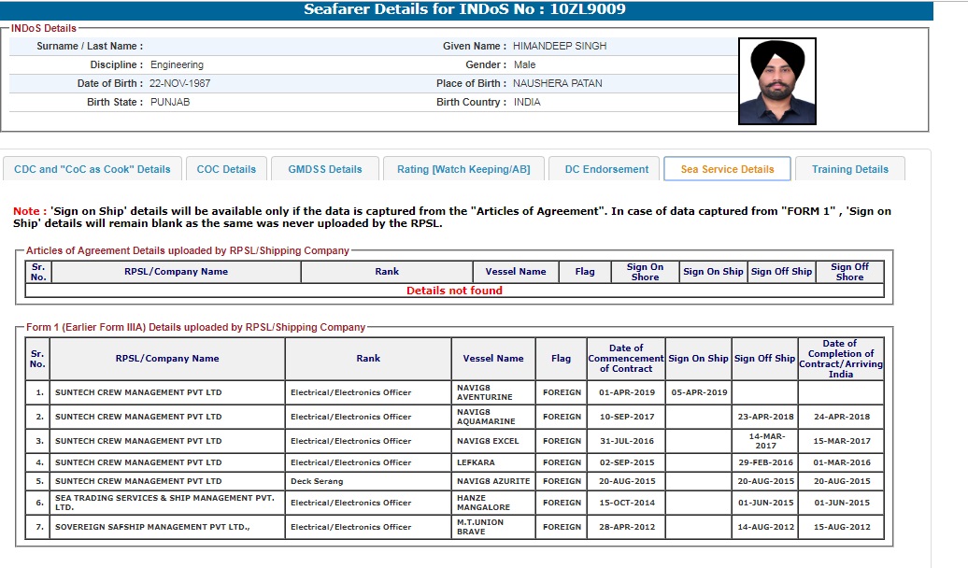968x568 pixels.
Task: Open the Training Details tab
Action: point(849,169)
